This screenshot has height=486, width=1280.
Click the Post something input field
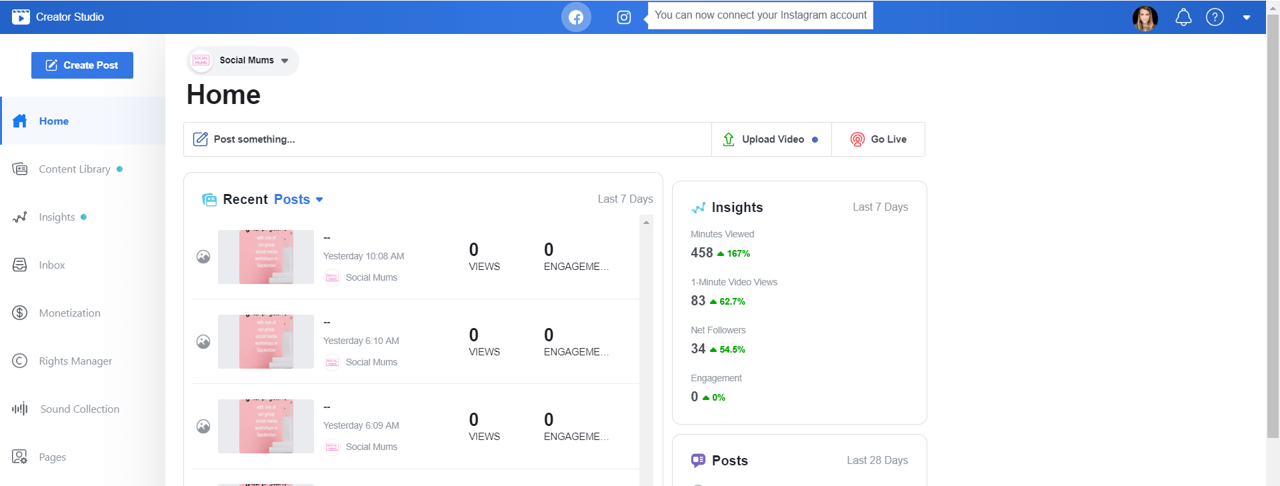447,139
